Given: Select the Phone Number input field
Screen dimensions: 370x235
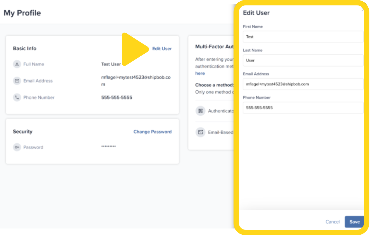Looking at the screenshot, I should [x=303, y=108].
